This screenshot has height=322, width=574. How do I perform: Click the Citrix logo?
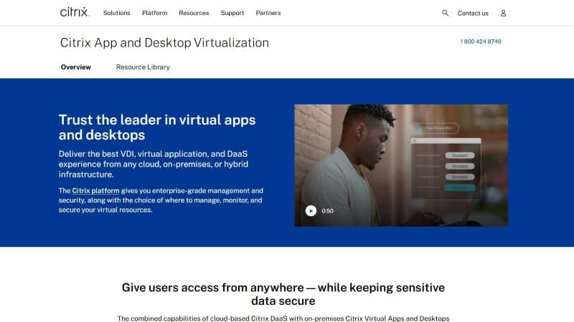tap(75, 12)
